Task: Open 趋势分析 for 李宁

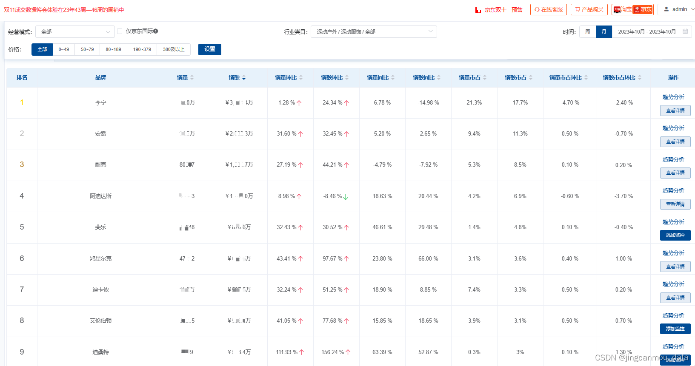Action: click(673, 97)
